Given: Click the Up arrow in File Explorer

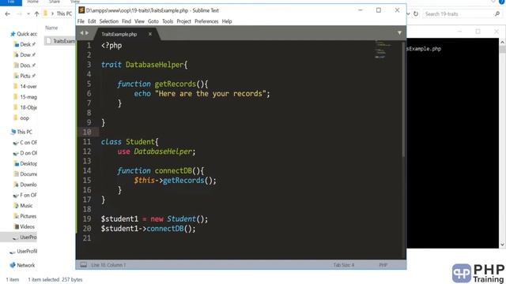Looking at the screenshot, I should pos(36,14).
